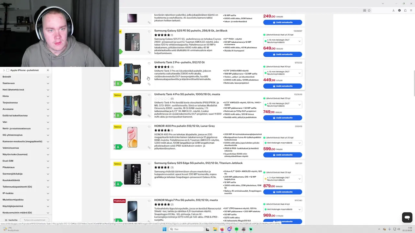Expand the Dual-SIM filter

(26, 161)
